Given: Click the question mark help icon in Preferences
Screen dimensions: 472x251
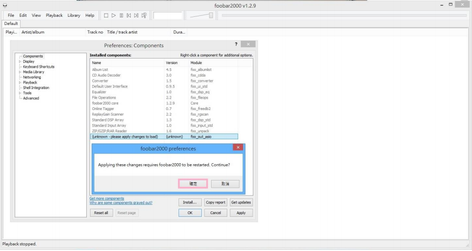Looking at the screenshot, I should coord(236,44).
